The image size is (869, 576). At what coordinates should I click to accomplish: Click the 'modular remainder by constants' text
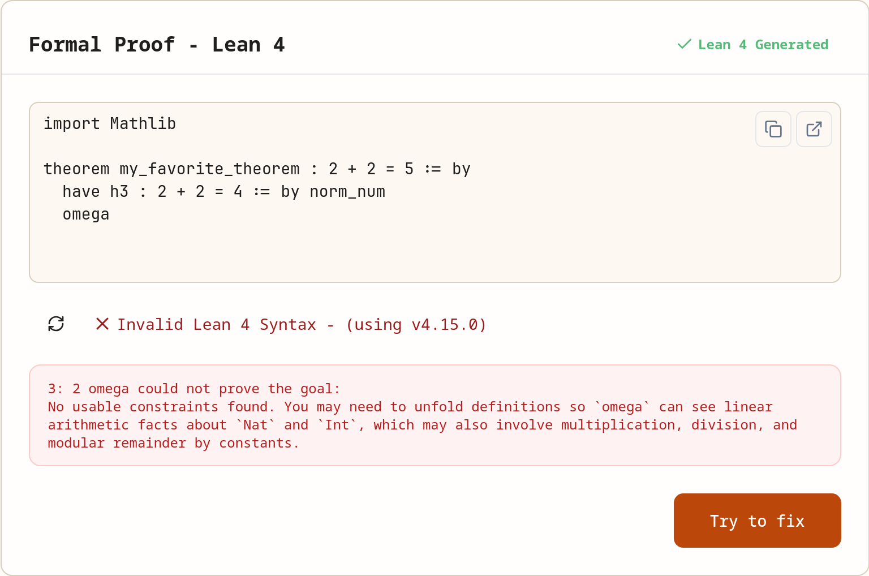coord(173,443)
